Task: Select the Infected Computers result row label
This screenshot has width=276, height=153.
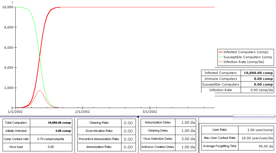Action: coord(221,73)
